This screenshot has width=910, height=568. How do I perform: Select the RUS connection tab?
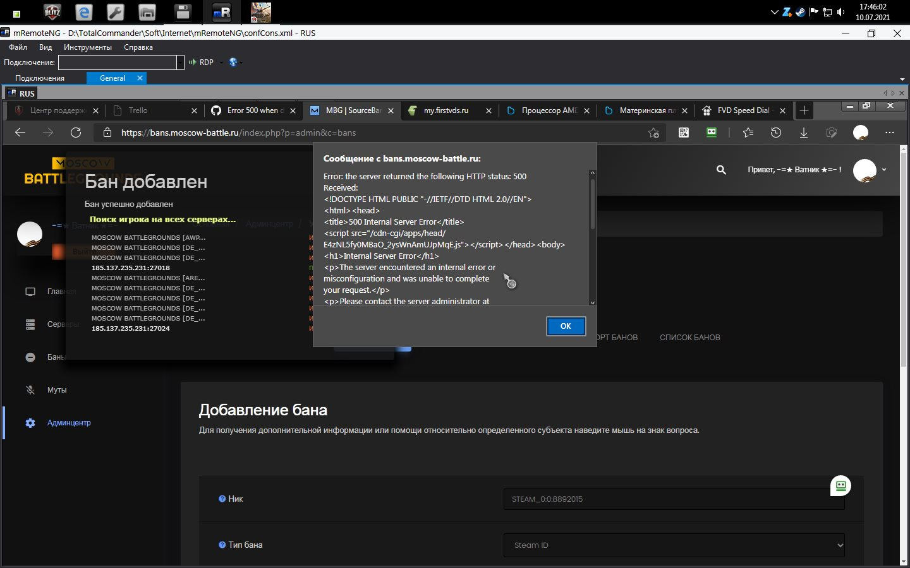[x=21, y=93]
